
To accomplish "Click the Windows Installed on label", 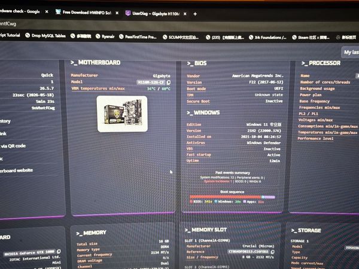I will tap(199, 136).
